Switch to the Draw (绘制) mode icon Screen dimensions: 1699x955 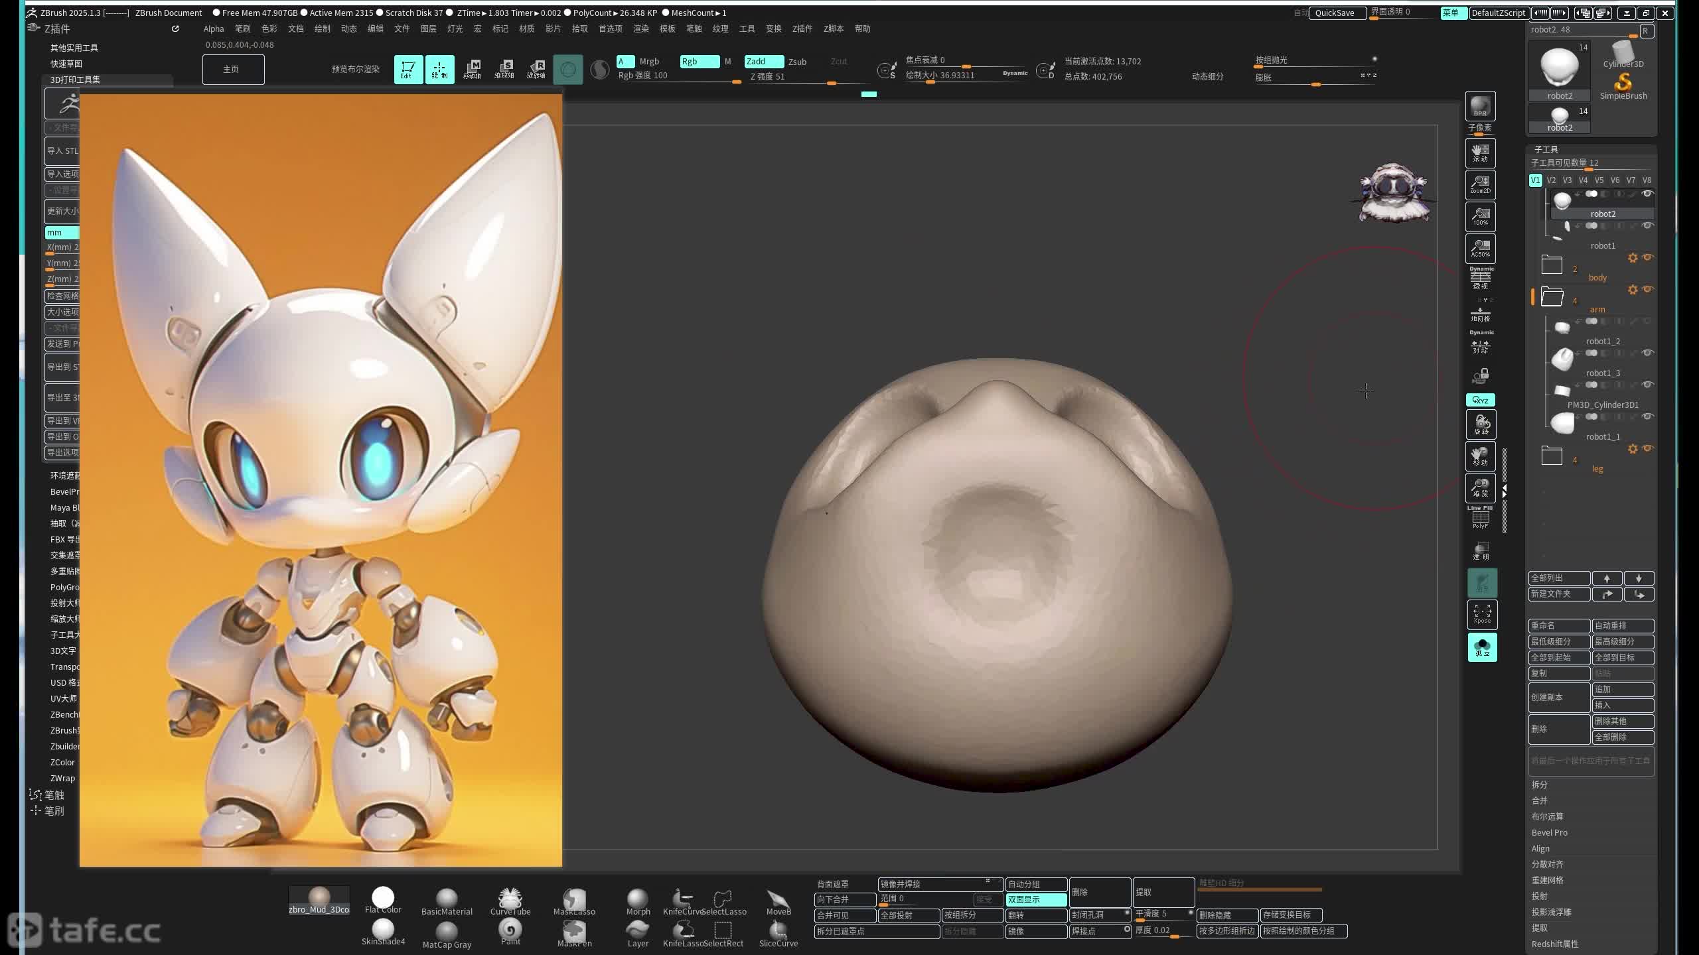tap(439, 69)
